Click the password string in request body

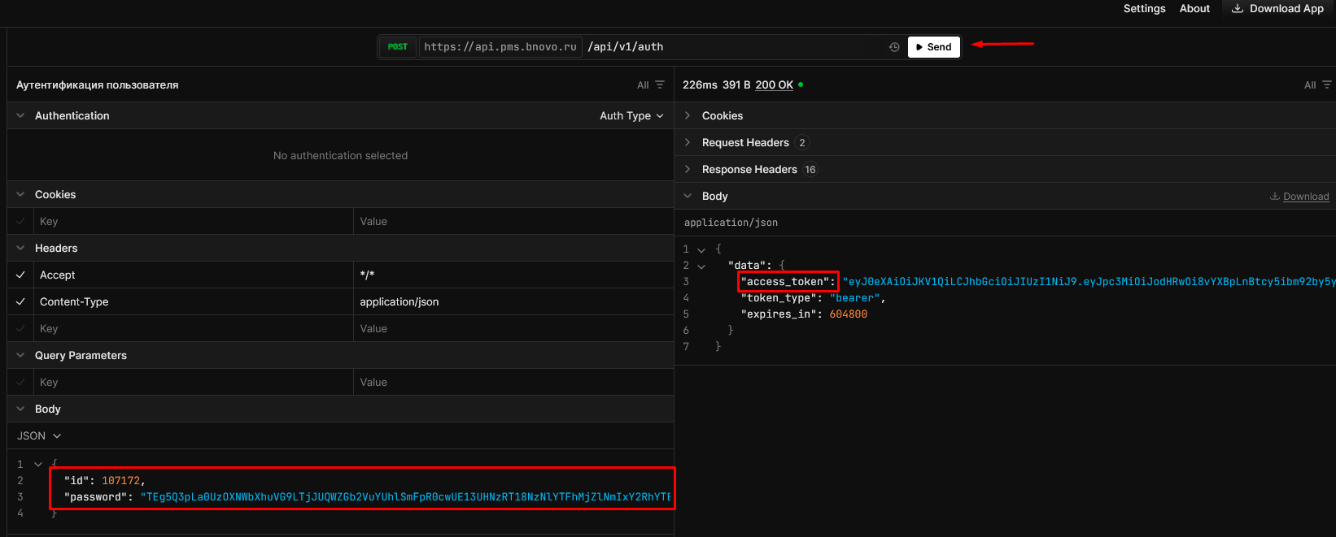click(405, 496)
